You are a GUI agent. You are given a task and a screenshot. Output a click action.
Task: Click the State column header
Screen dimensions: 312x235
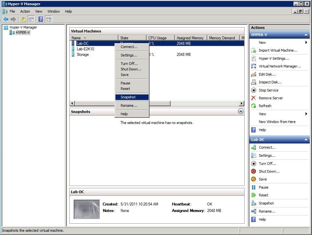point(132,38)
